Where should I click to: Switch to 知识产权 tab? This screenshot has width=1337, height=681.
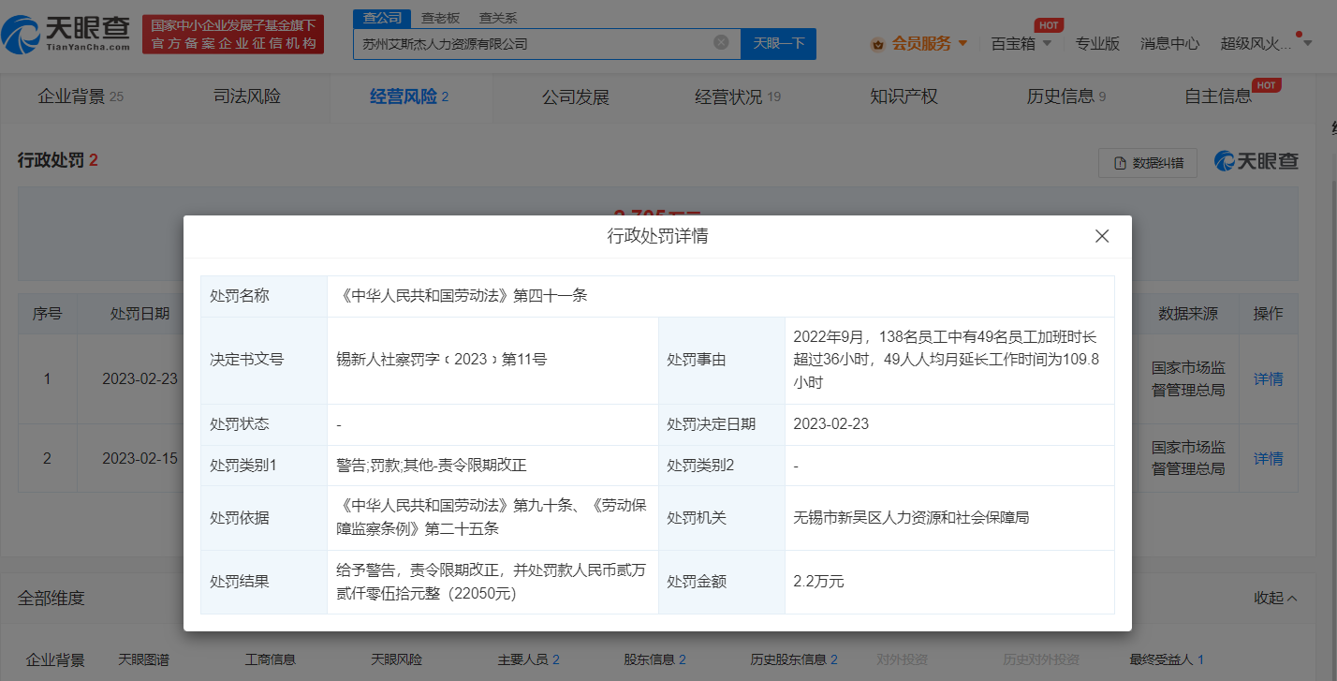[904, 96]
